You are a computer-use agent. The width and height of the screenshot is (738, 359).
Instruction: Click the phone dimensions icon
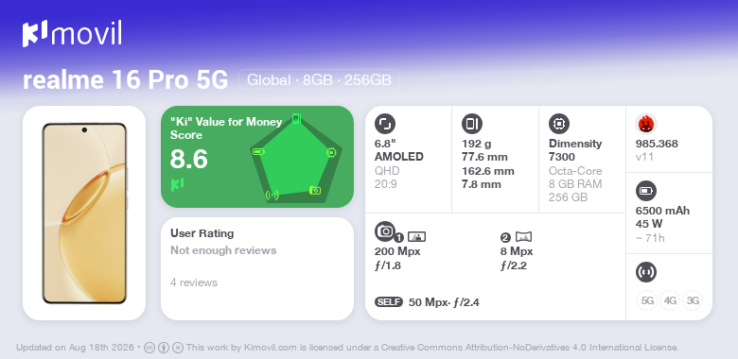471,124
